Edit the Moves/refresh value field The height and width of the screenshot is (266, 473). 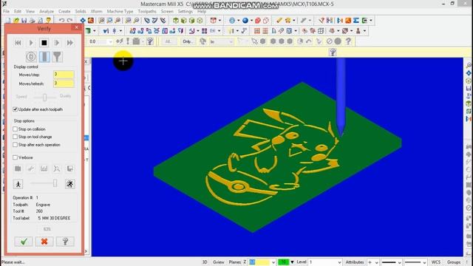[64, 83]
